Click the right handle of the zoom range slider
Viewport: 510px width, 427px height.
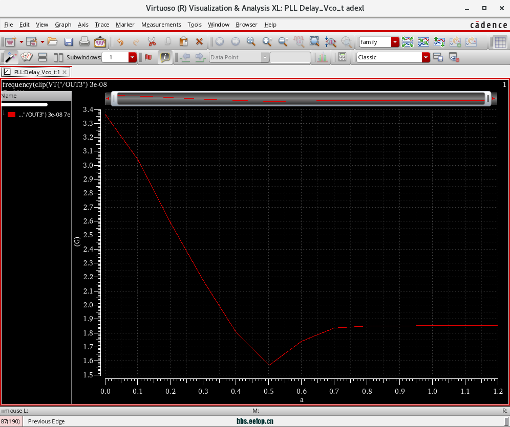(x=487, y=98)
